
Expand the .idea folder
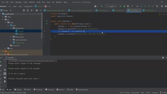click(3, 17)
